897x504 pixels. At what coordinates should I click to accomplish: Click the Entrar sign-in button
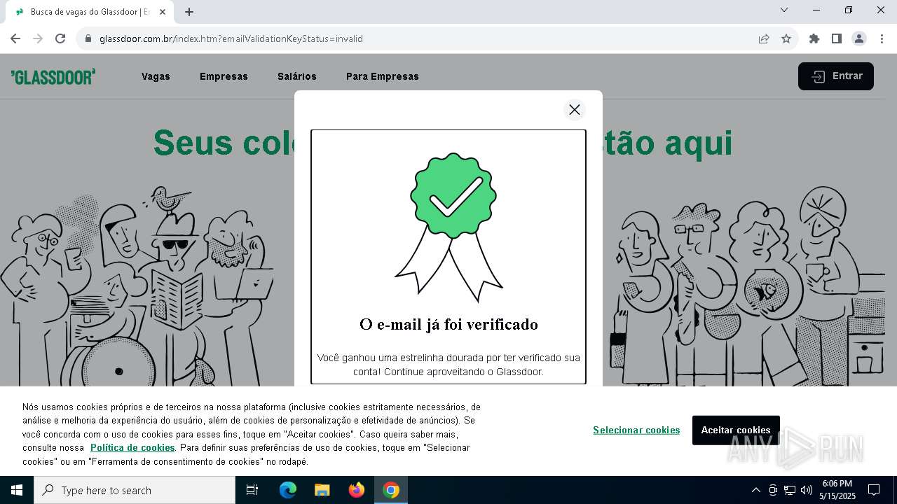(836, 76)
